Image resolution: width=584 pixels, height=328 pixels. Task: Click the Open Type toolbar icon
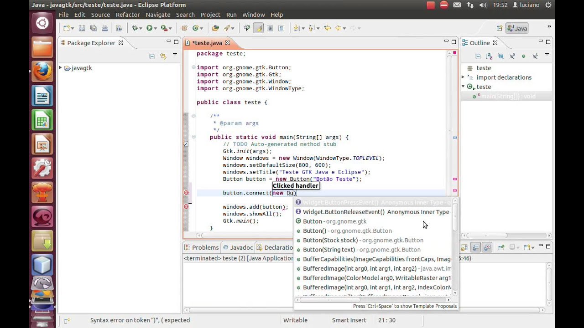pos(215,28)
